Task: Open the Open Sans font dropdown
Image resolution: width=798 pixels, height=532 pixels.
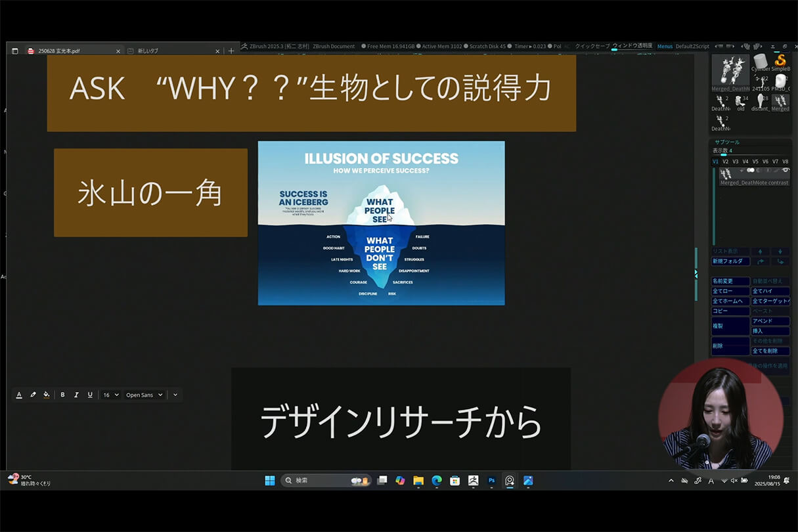Action: 144,395
